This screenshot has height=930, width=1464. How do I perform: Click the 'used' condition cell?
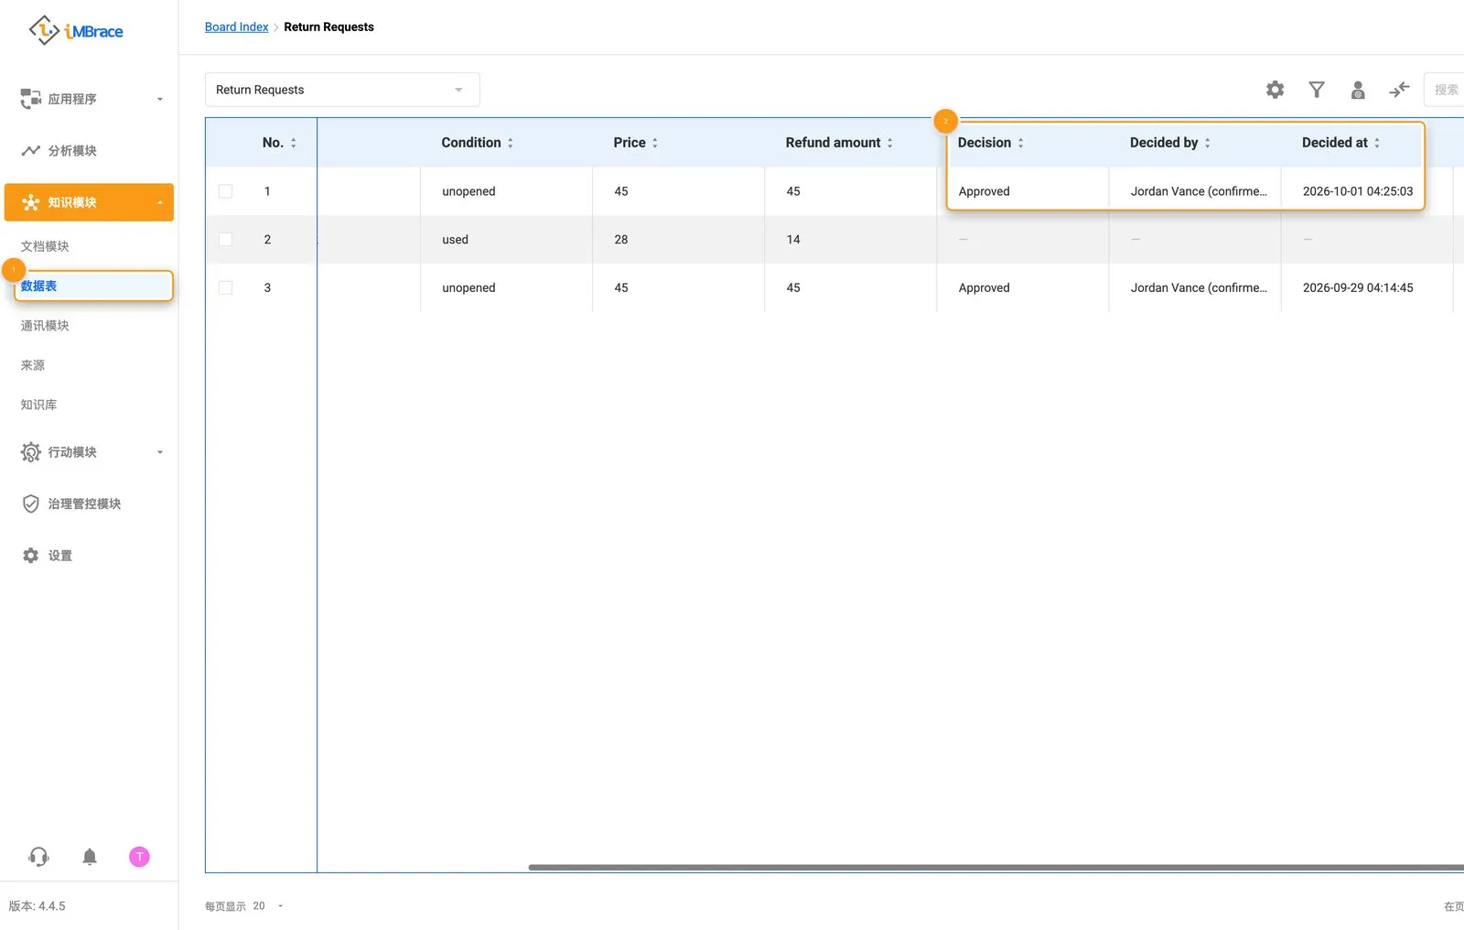click(x=506, y=240)
